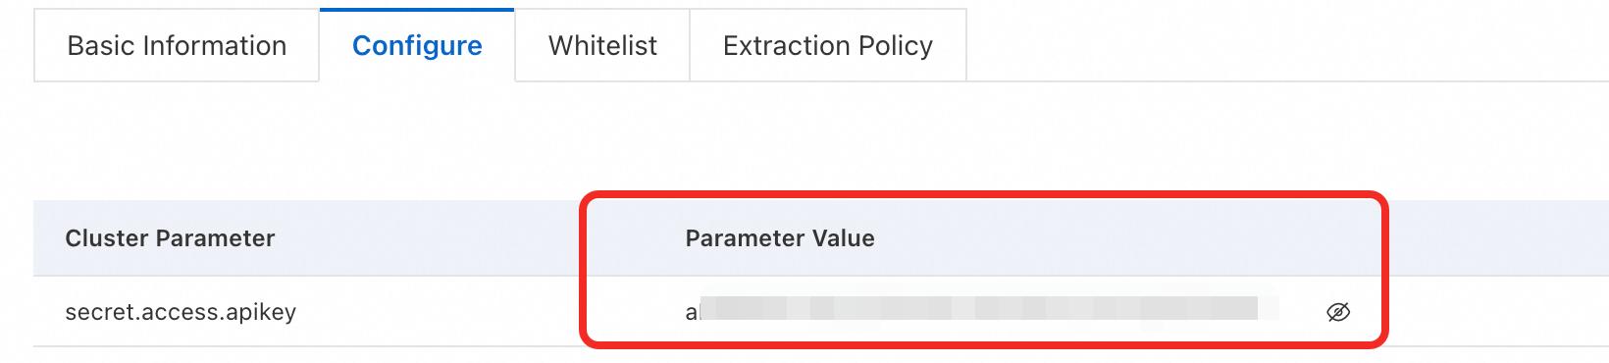Toggle visibility of secret.access.apikey value
This screenshot has width=1609, height=363.
tap(1338, 312)
